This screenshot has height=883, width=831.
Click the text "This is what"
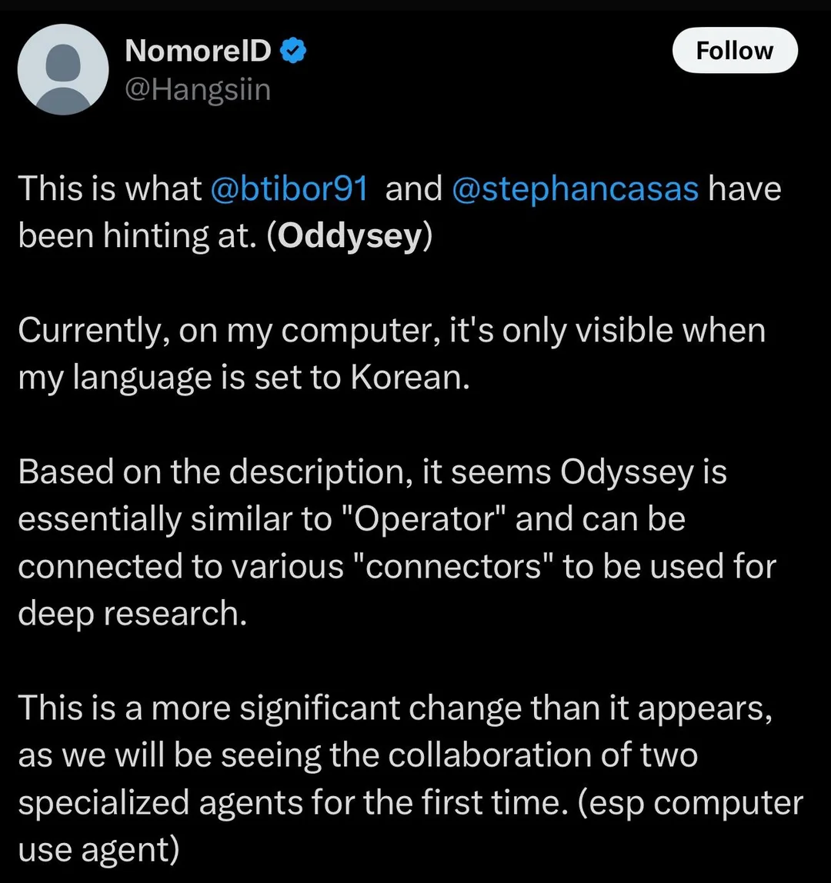[109, 188]
